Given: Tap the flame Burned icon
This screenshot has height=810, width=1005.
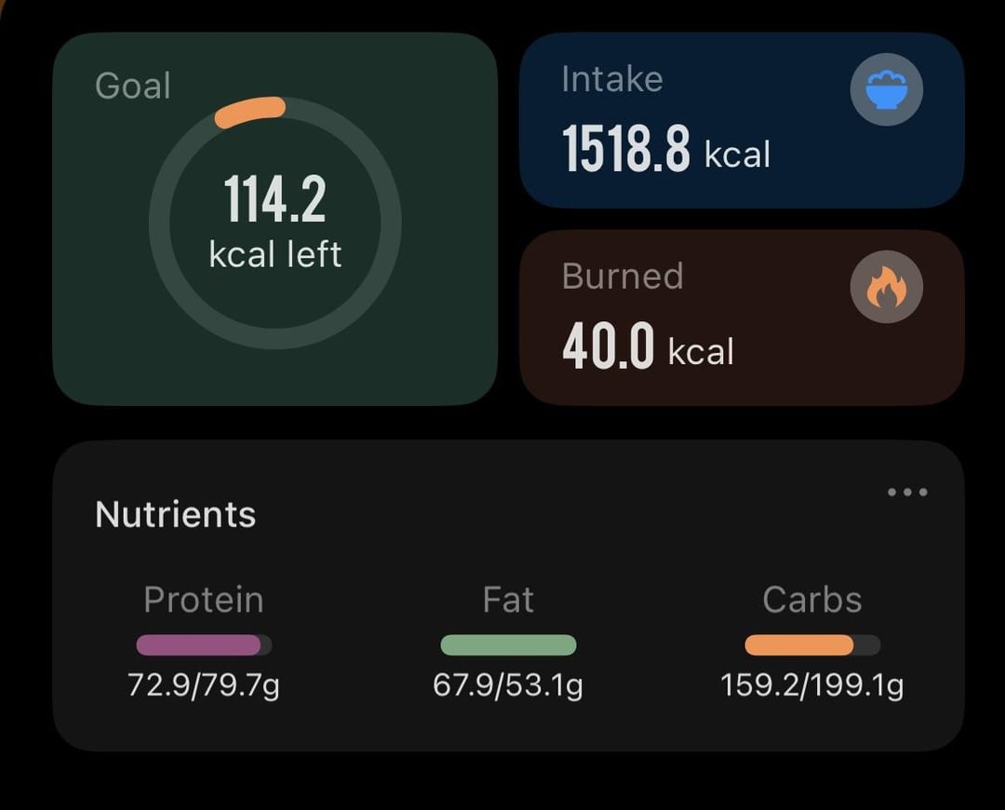Looking at the screenshot, I should pyautogui.click(x=886, y=287).
